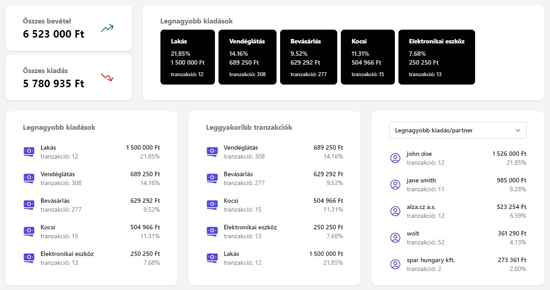Select the person icon next to john doe
This screenshot has width=550, height=290.
pos(395,158)
